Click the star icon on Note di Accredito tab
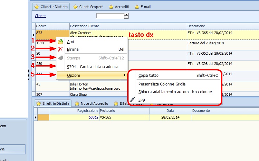Screen dimensions: 259x161 (x=77, y=103)
